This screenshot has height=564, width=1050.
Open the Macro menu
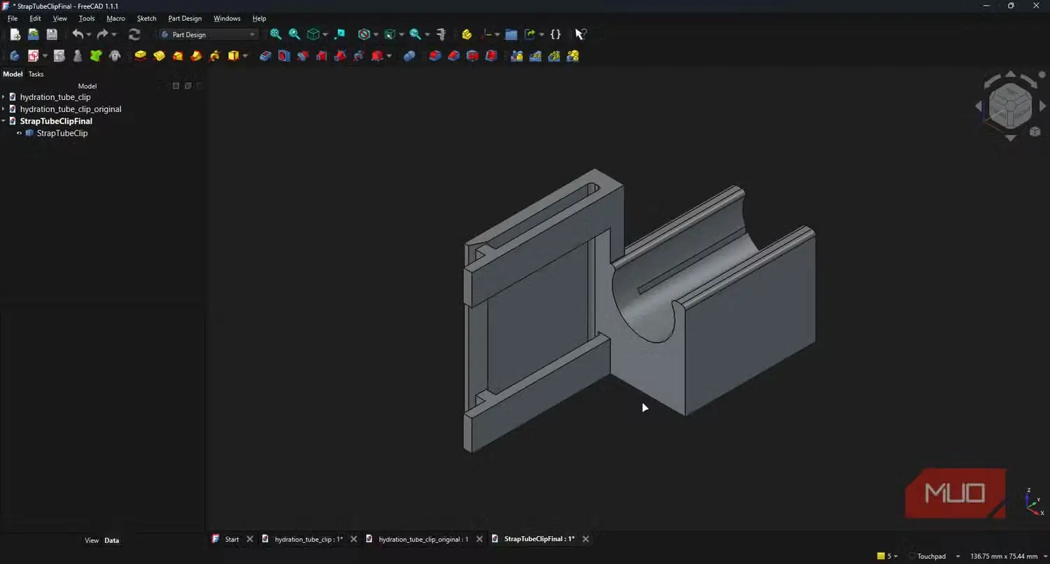tap(115, 18)
